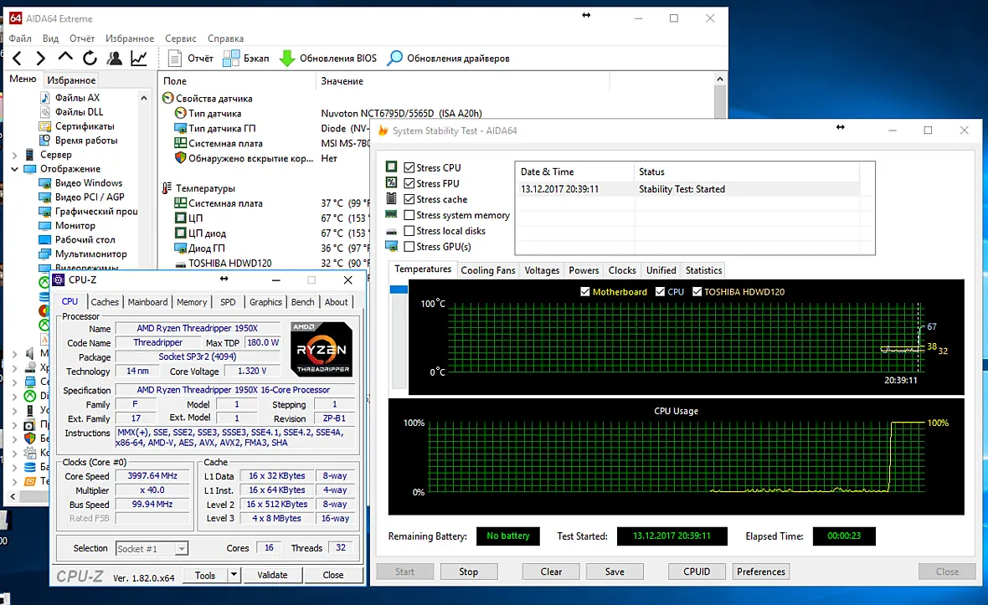
Task: Select Время работы tree item
Action: click(x=85, y=141)
